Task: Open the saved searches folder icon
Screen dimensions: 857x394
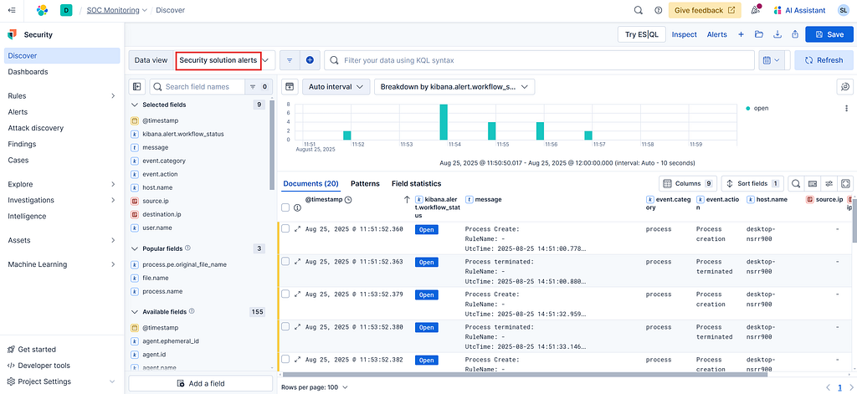Action: point(758,34)
